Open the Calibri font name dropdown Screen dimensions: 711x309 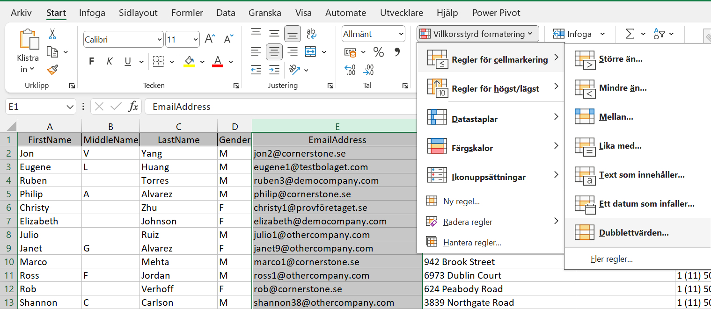(160, 40)
